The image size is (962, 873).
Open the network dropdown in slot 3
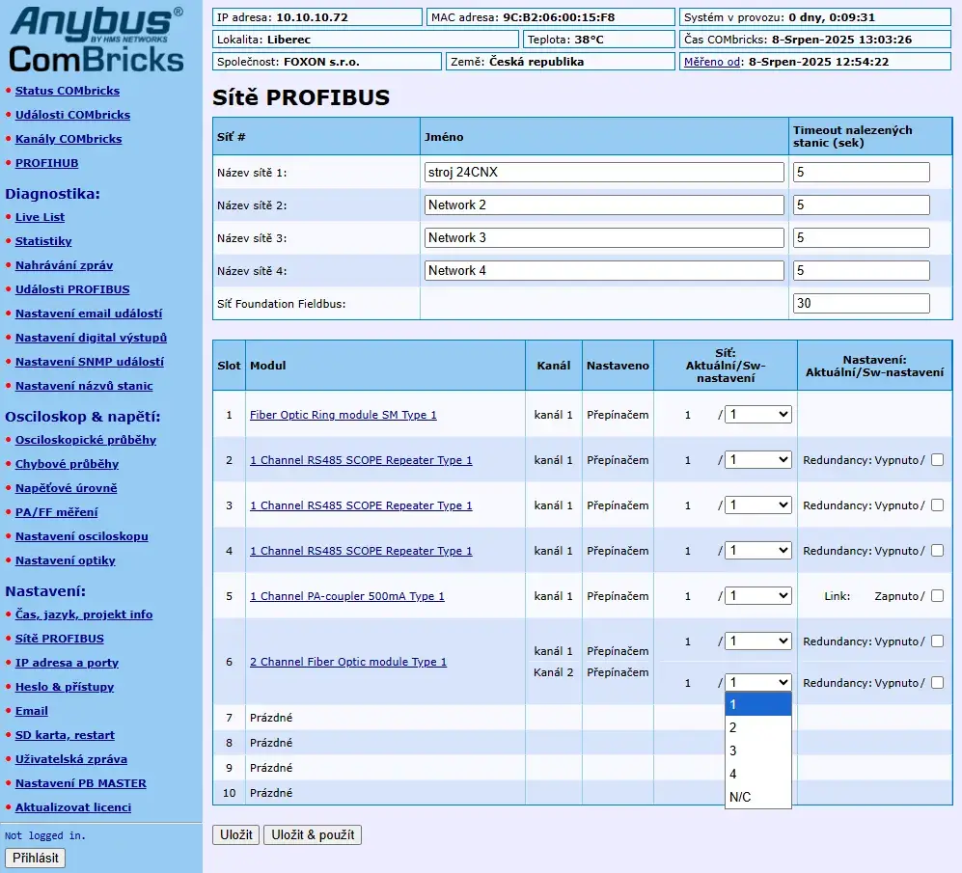pyautogui.click(x=757, y=505)
